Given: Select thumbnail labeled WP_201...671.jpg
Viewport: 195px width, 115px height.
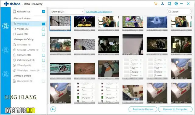Looking at the screenshot, I should click(x=181, y=93).
